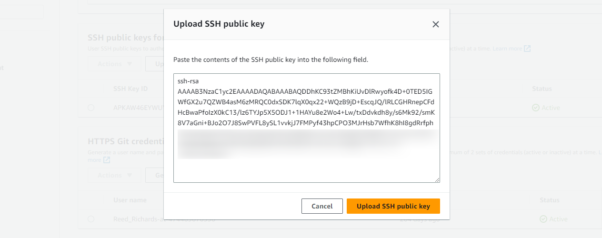Click the Generate credentials button behind the dialog
This screenshot has height=238, width=602.
(154, 175)
